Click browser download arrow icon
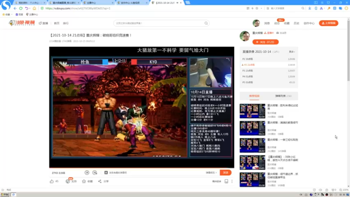The width and height of the screenshot is (350, 197). coord(310,8)
